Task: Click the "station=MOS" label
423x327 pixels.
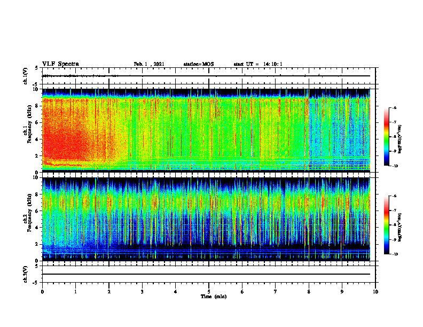Action: 199,64
